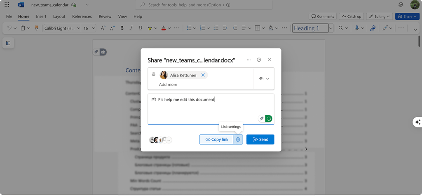The image size is (422, 196).
Task: Click the cloud saved status icon
Action: [74, 5]
